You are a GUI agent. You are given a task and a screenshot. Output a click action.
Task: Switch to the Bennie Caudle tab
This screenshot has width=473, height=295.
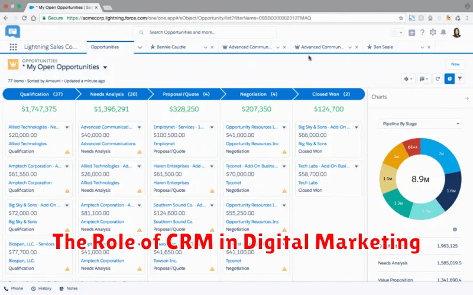coord(171,47)
